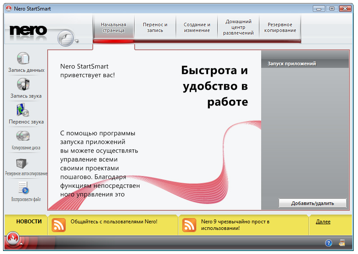The height and width of the screenshot is (254, 358).
Task: Click the round document button beside the Nero logo
Action: tap(66, 38)
